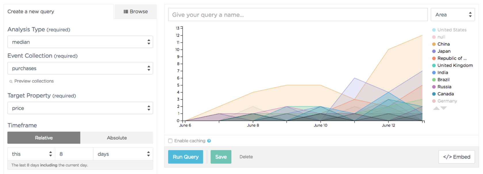Screen dimensions: 483x174
Task: Click the June 10 x-axis label
Action: (321, 125)
